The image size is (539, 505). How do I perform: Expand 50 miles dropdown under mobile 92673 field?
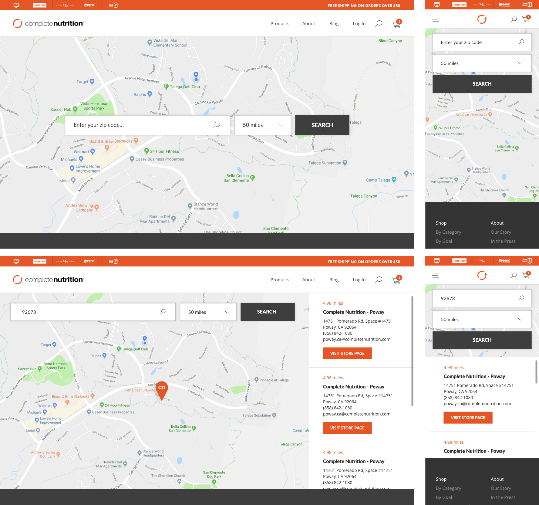482,319
